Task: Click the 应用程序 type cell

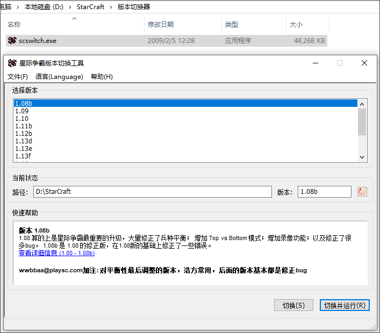Action: tap(238, 41)
